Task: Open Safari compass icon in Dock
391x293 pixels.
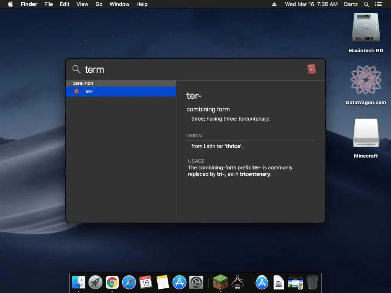Action: (129, 282)
